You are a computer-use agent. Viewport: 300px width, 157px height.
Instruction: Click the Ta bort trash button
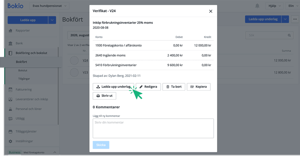tap(173, 87)
